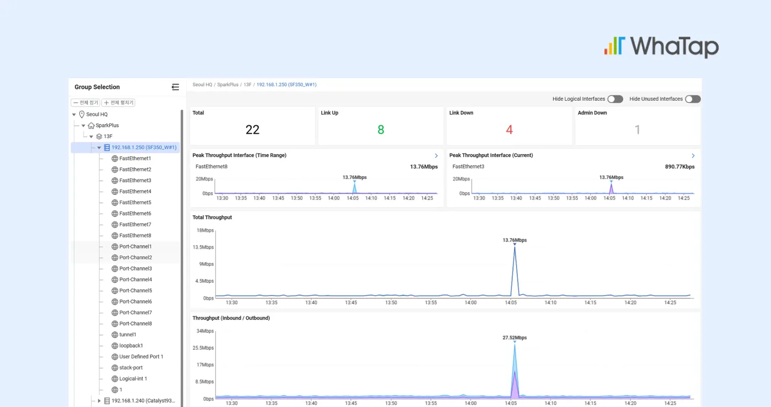This screenshot has height=407, width=771.
Task: Click the Port-Channel5 globe icon
Action: pyautogui.click(x=115, y=290)
